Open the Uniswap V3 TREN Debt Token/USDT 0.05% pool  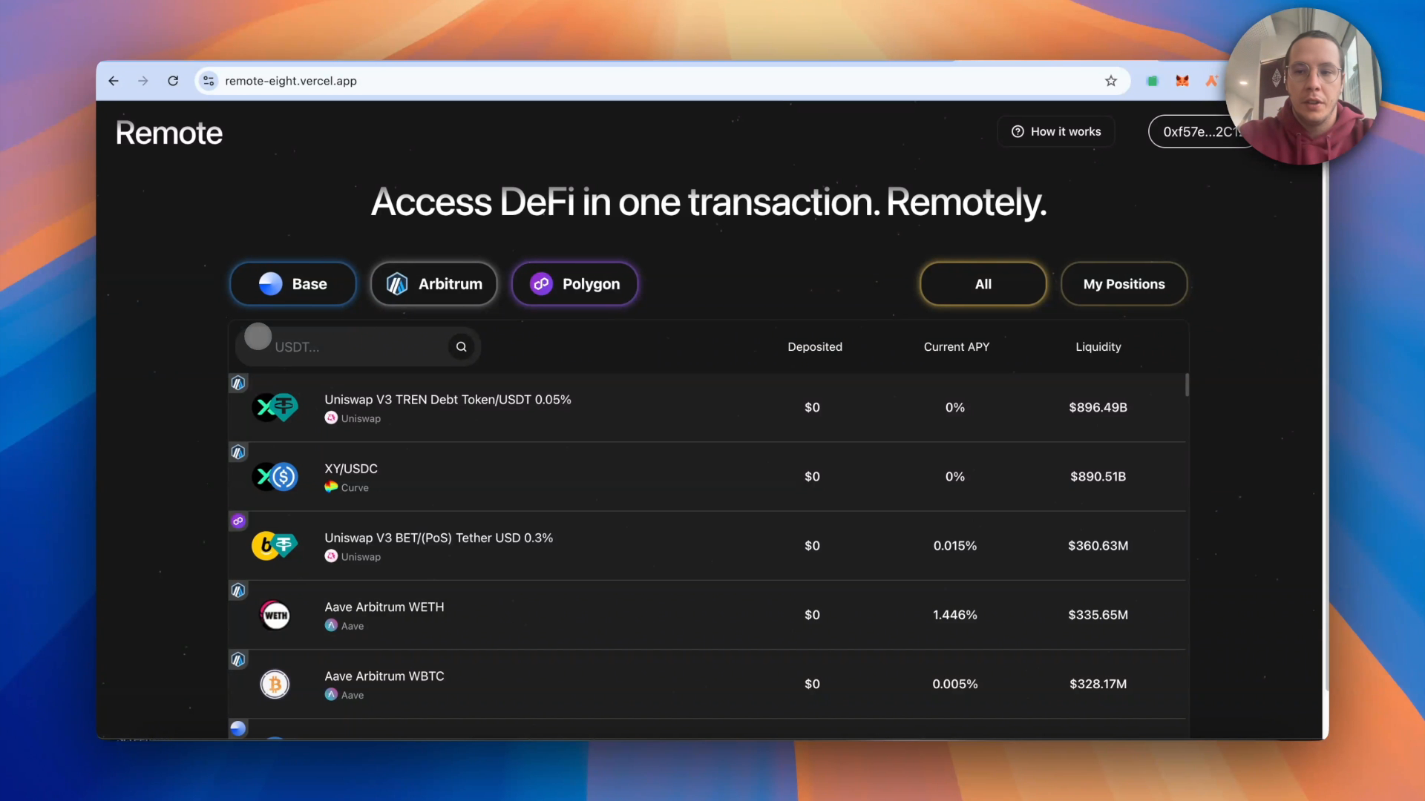707,407
